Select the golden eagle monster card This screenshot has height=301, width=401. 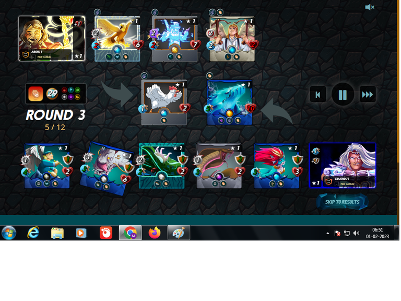117,39
